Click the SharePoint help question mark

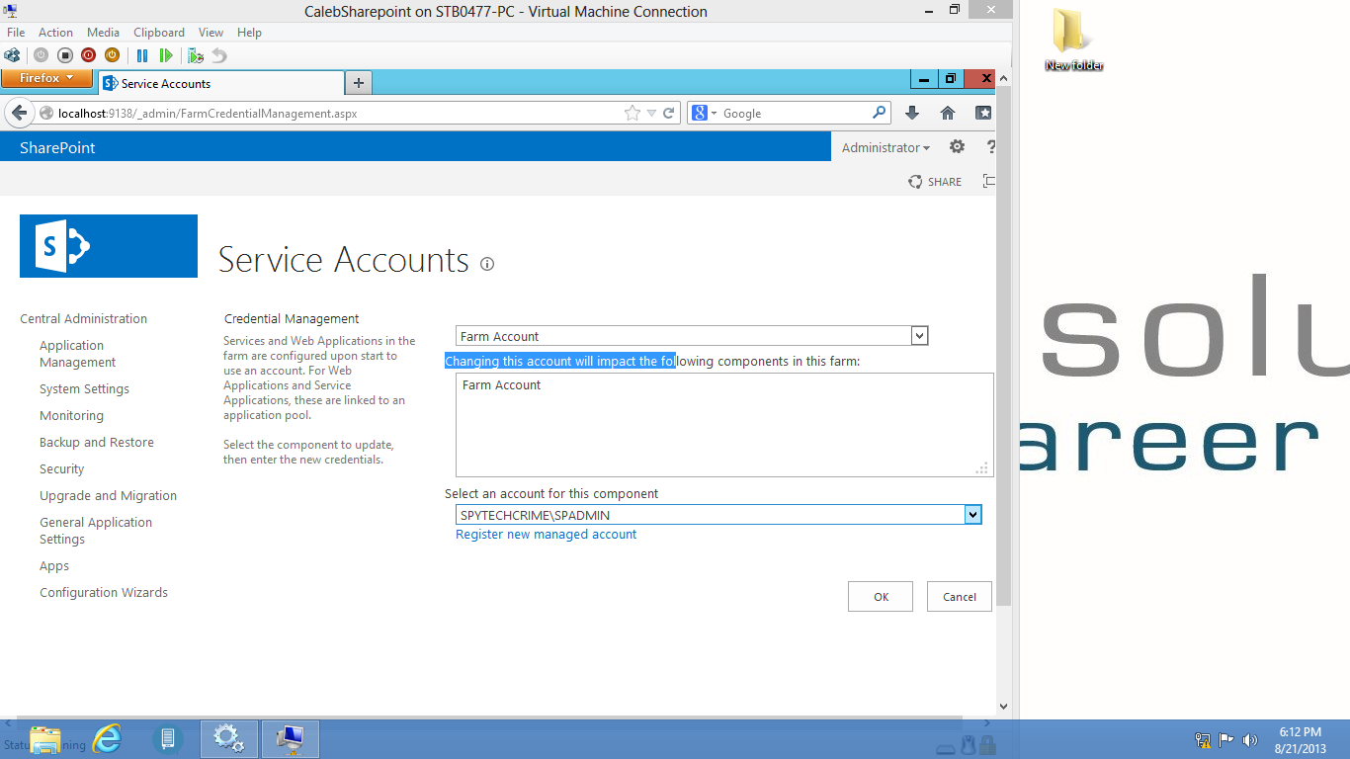pyautogui.click(x=990, y=147)
